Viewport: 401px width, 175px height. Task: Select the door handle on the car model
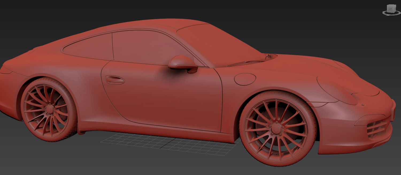click(115, 80)
